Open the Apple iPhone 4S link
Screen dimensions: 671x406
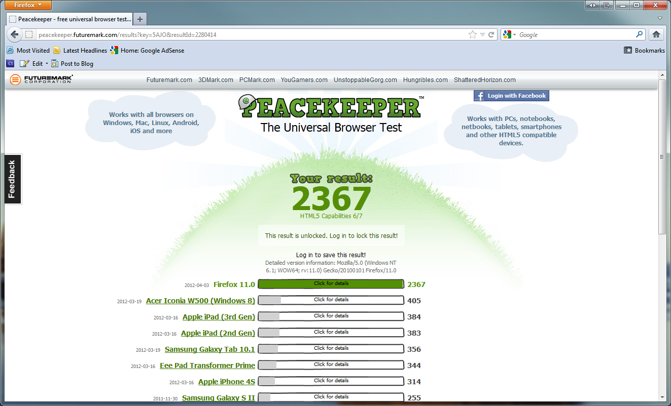[x=227, y=382]
